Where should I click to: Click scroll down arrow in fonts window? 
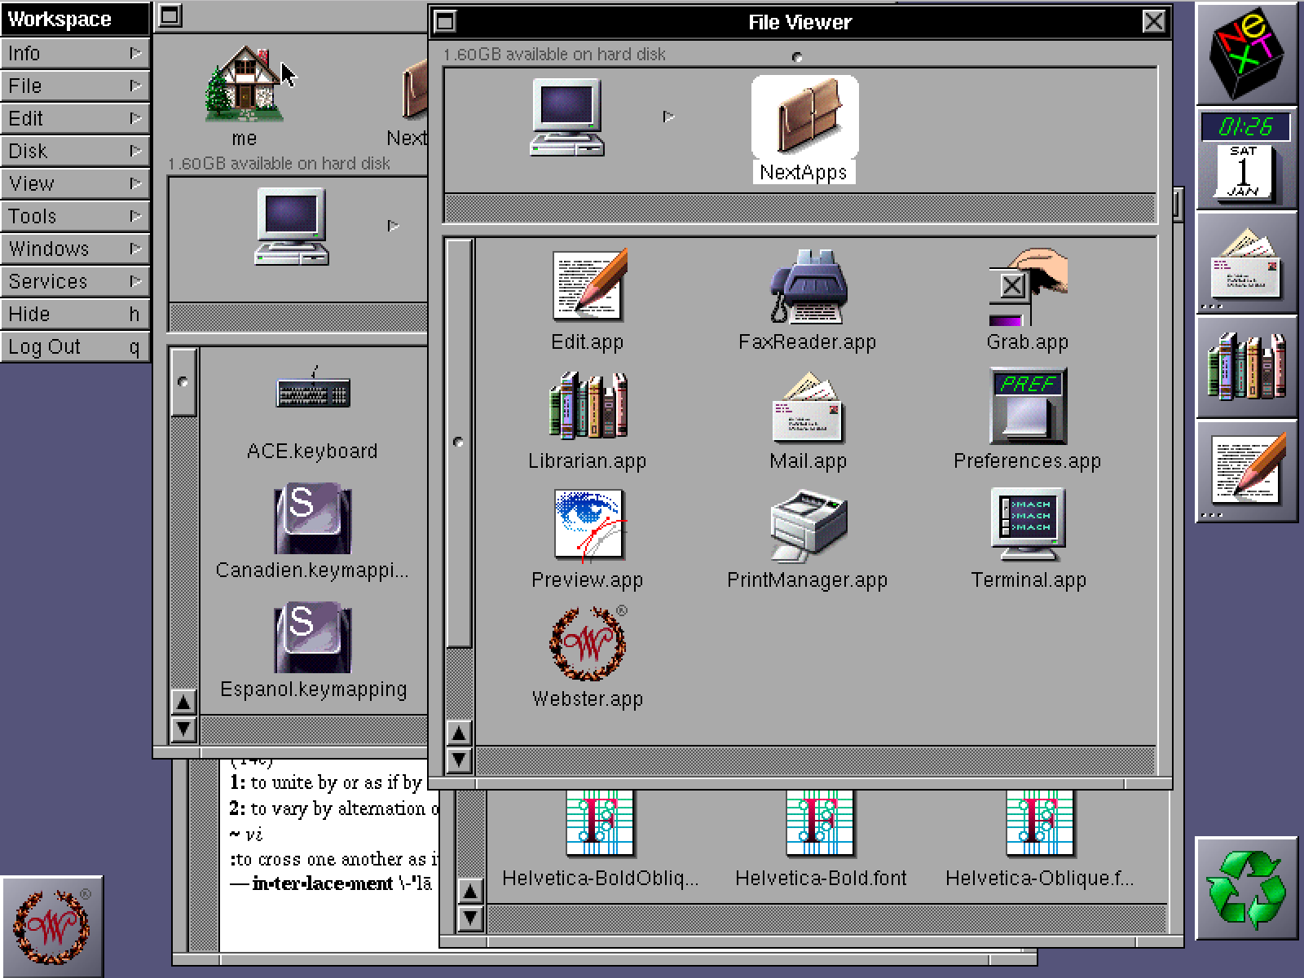pyautogui.click(x=470, y=919)
